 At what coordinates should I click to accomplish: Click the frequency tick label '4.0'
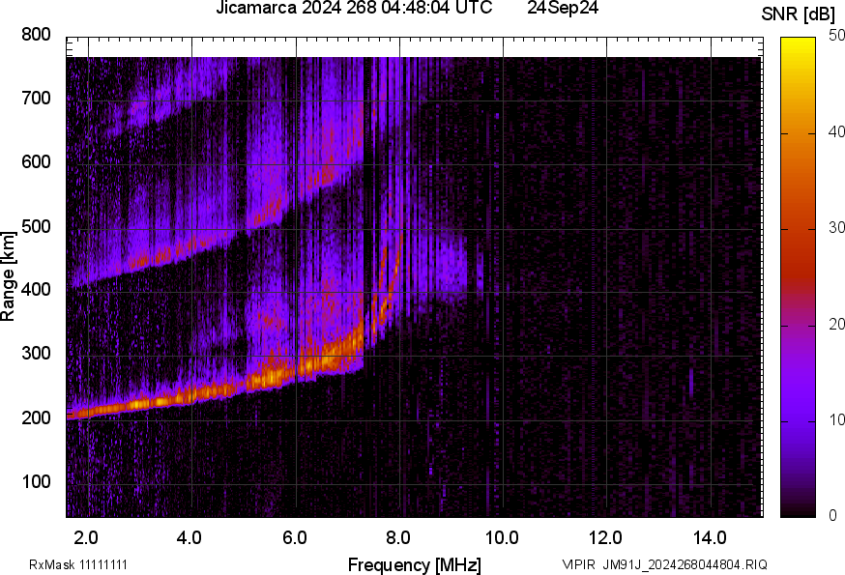(x=189, y=538)
